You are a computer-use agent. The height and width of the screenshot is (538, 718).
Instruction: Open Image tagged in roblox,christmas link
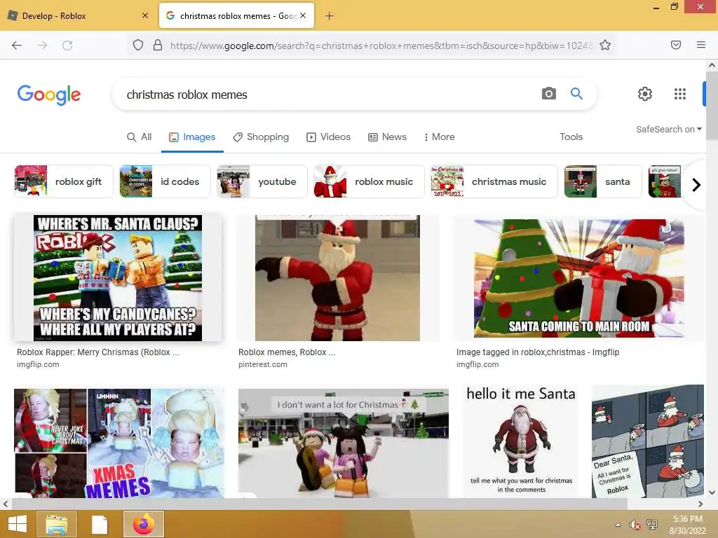(x=538, y=352)
